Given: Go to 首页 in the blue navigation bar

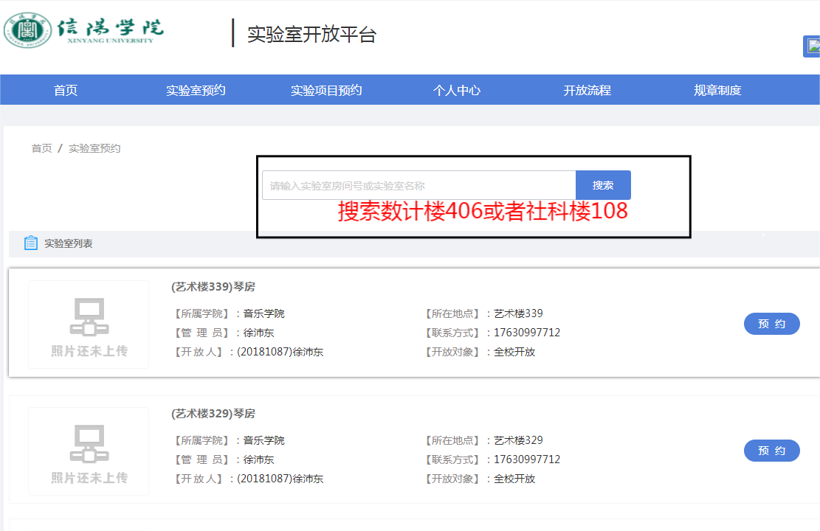Looking at the screenshot, I should coord(66,91).
